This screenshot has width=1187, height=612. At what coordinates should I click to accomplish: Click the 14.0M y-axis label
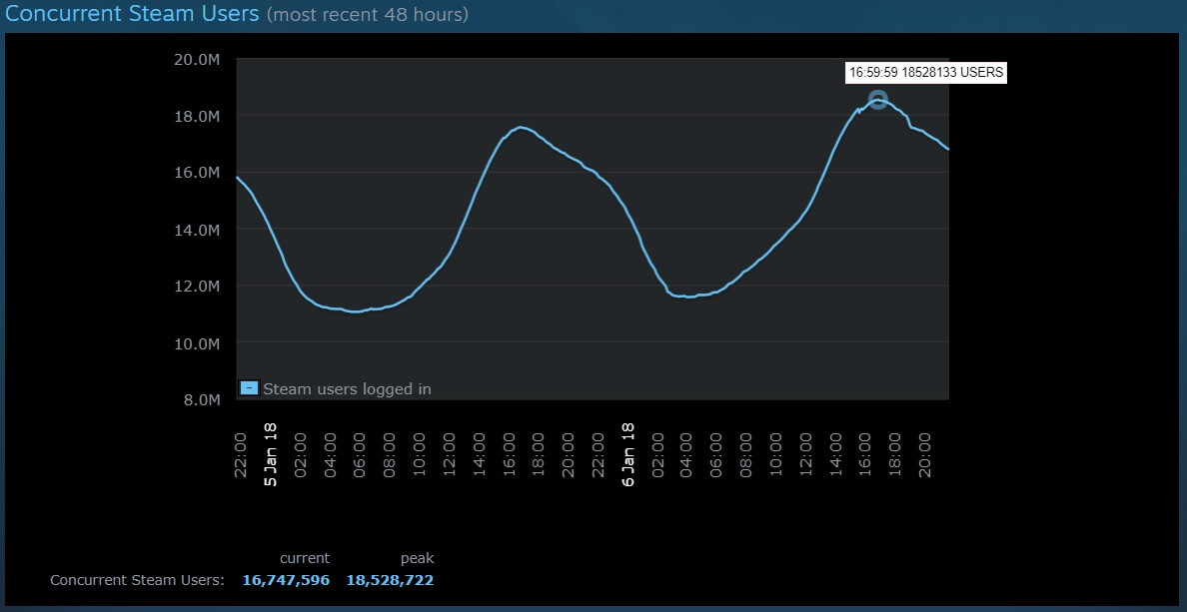click(196, 230)
